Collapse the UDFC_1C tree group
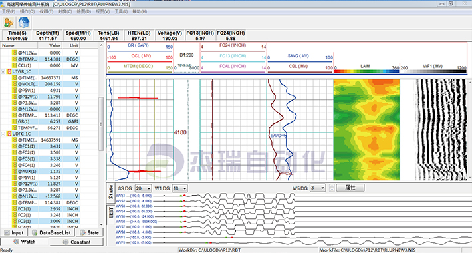The height and width of the screenshot is (253, 472). pos(3,134)
